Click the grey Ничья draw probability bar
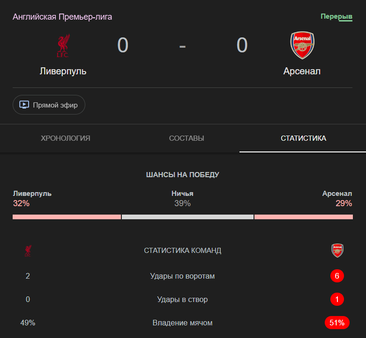Screen dimensions: 366x338 click(x=187, y=217)
